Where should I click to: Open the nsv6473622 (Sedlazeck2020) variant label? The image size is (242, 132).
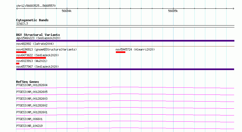[x=38, y=55]
